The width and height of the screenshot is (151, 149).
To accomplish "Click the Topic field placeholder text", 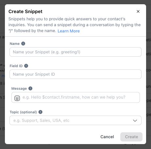I will click(x=41, y=121).
